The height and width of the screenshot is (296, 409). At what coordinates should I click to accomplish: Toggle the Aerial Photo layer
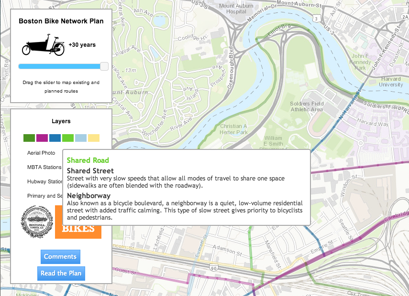point(41,153)
